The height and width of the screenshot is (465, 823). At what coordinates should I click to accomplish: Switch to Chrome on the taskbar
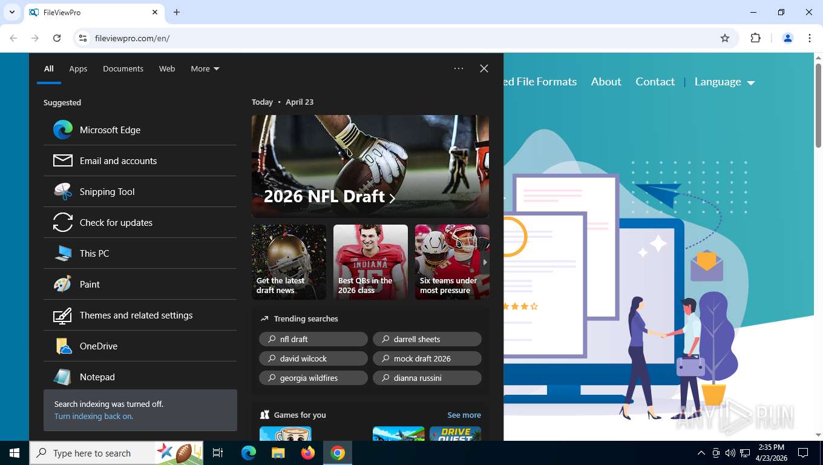pos(338,453)
